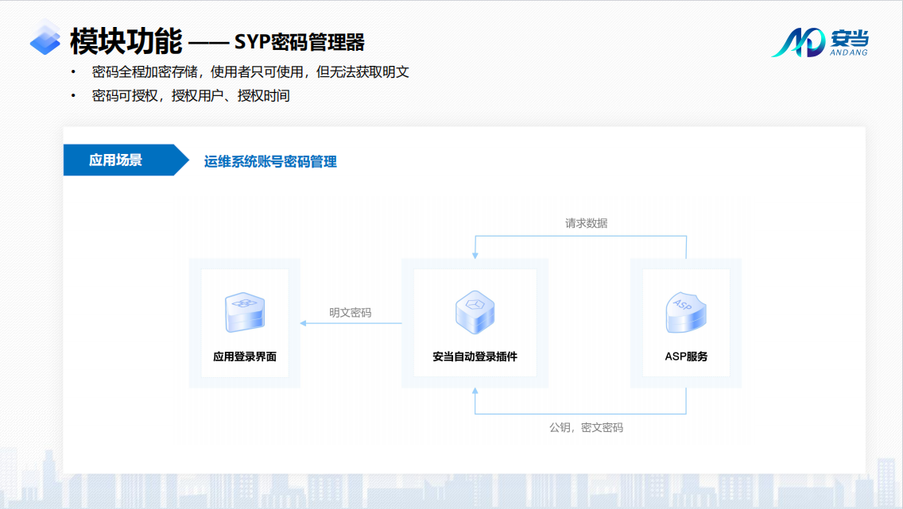Click the ASP服务 caption
903x509 pixels.
pos(686,357)
